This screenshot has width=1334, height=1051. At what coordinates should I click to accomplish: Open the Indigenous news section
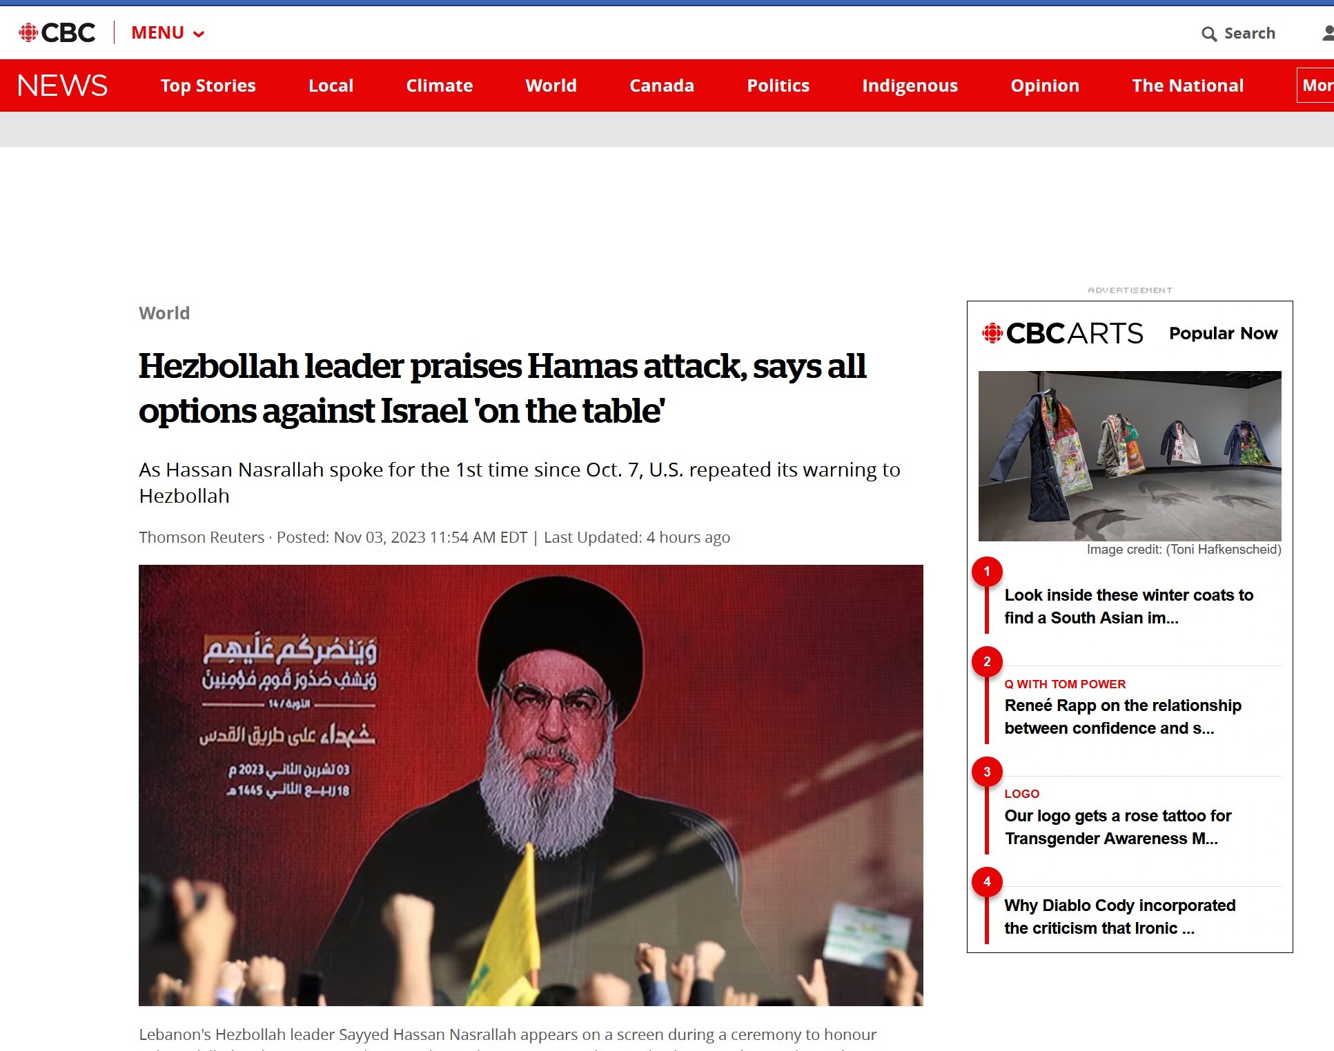[910, 86]
